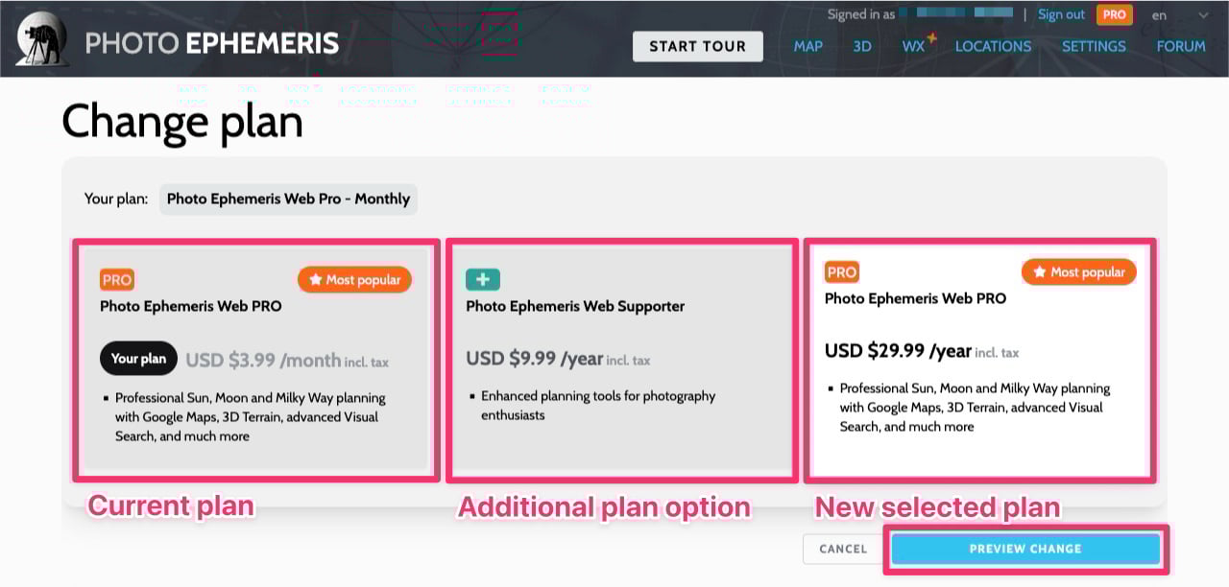Go to SETTINGS in the navigation
This screenshot has width=1229, height=587.
pos(1094,46)
